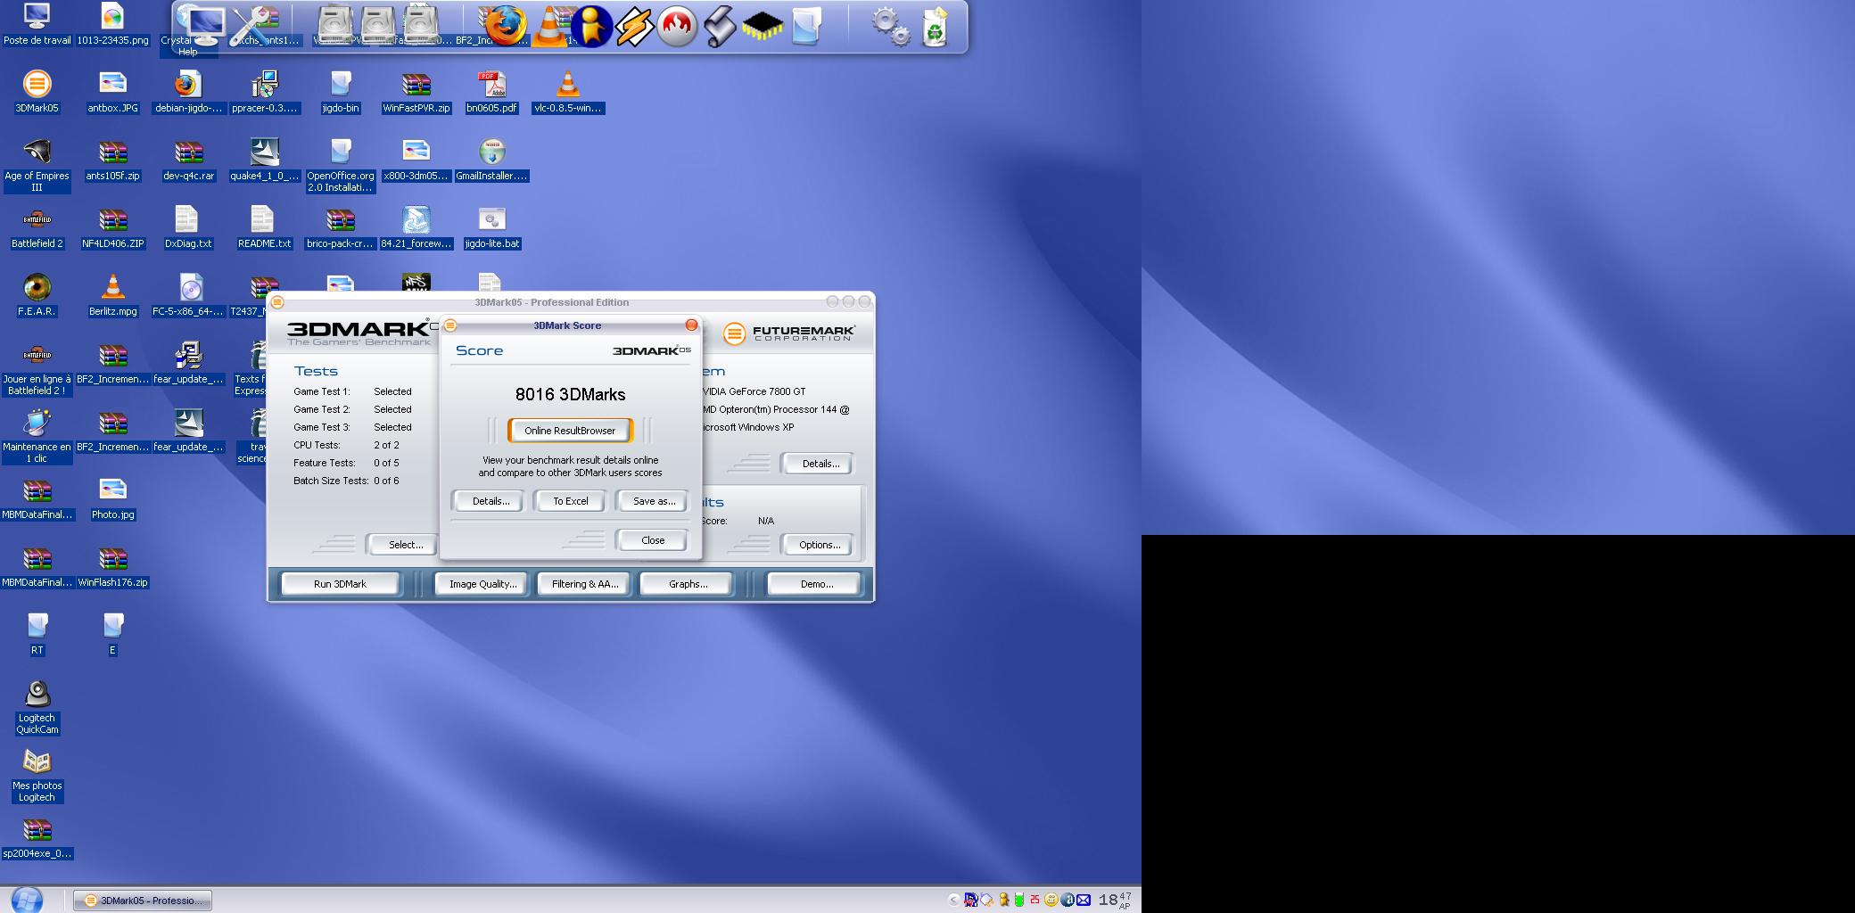Click the Online ResultBrowser button
Image resolution: width=1855 pixels, height=913 pixels.
click(570, 431)
